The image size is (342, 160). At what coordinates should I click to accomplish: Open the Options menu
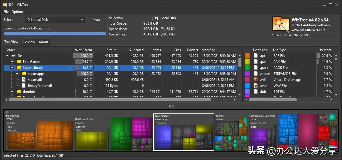click(x=17, y=12)
